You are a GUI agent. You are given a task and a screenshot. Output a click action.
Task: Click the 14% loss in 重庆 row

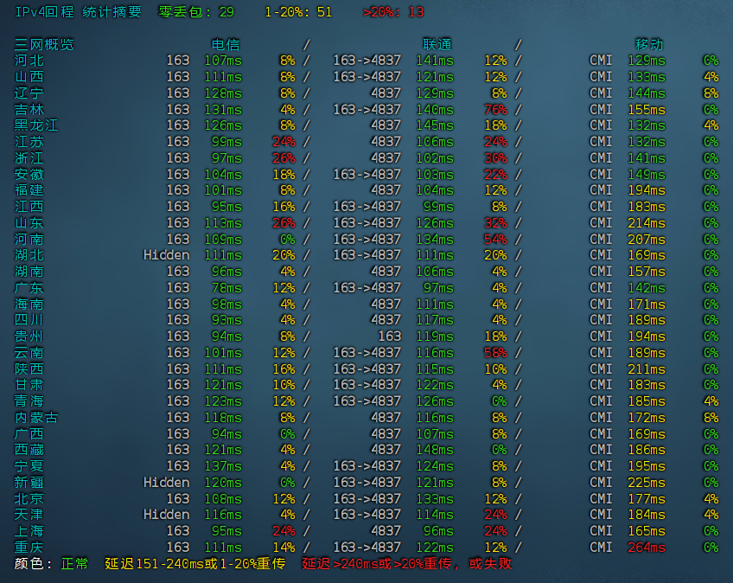pos(284,547)
